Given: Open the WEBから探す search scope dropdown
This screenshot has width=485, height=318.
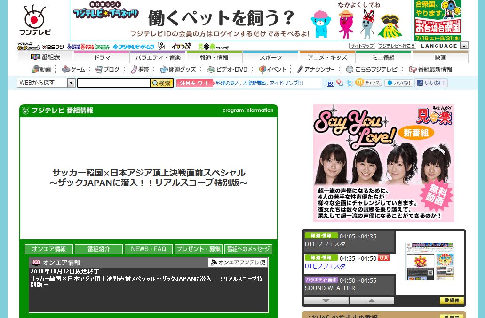Looking at the screenshot, I should (46, 83).
